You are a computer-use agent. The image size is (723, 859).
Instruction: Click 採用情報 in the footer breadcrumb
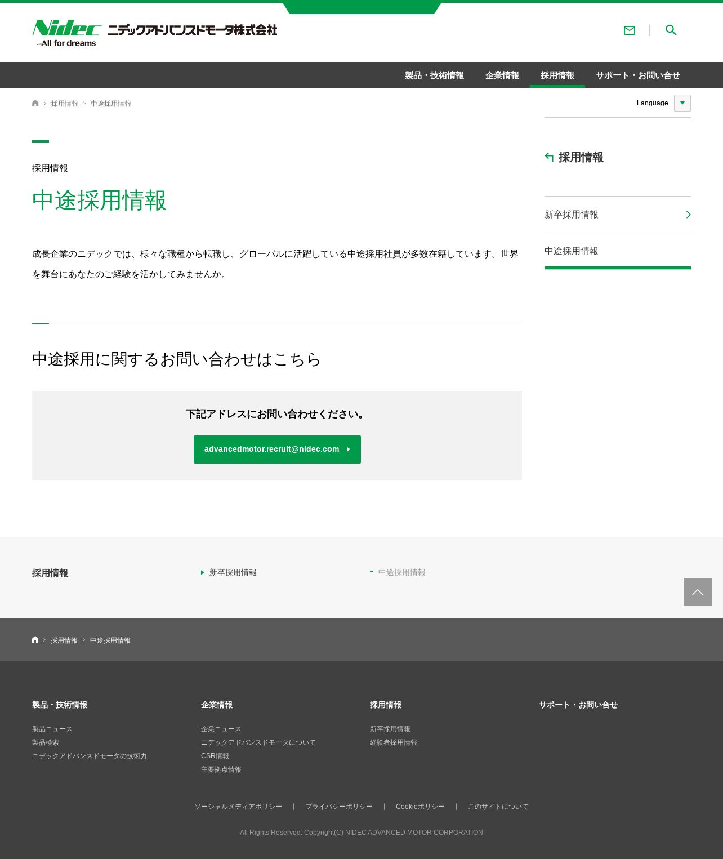64,640
